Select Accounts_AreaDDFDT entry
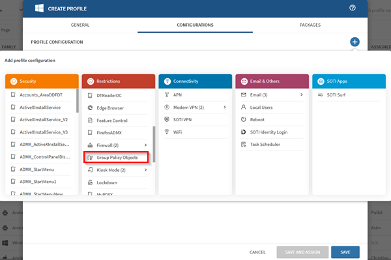 (x=40, y=94)
